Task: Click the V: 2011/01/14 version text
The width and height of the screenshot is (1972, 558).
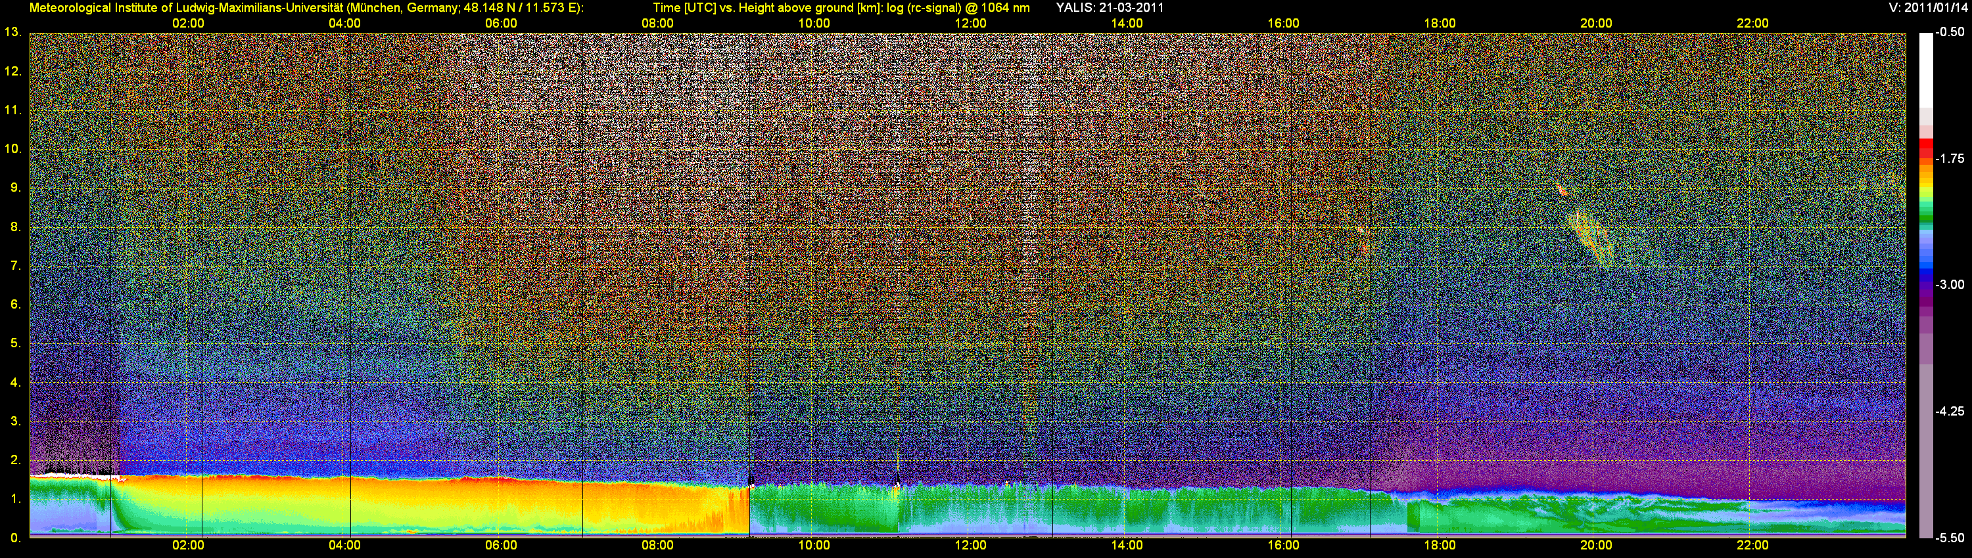Action: pyautogui.click(x=1929, y=8)
